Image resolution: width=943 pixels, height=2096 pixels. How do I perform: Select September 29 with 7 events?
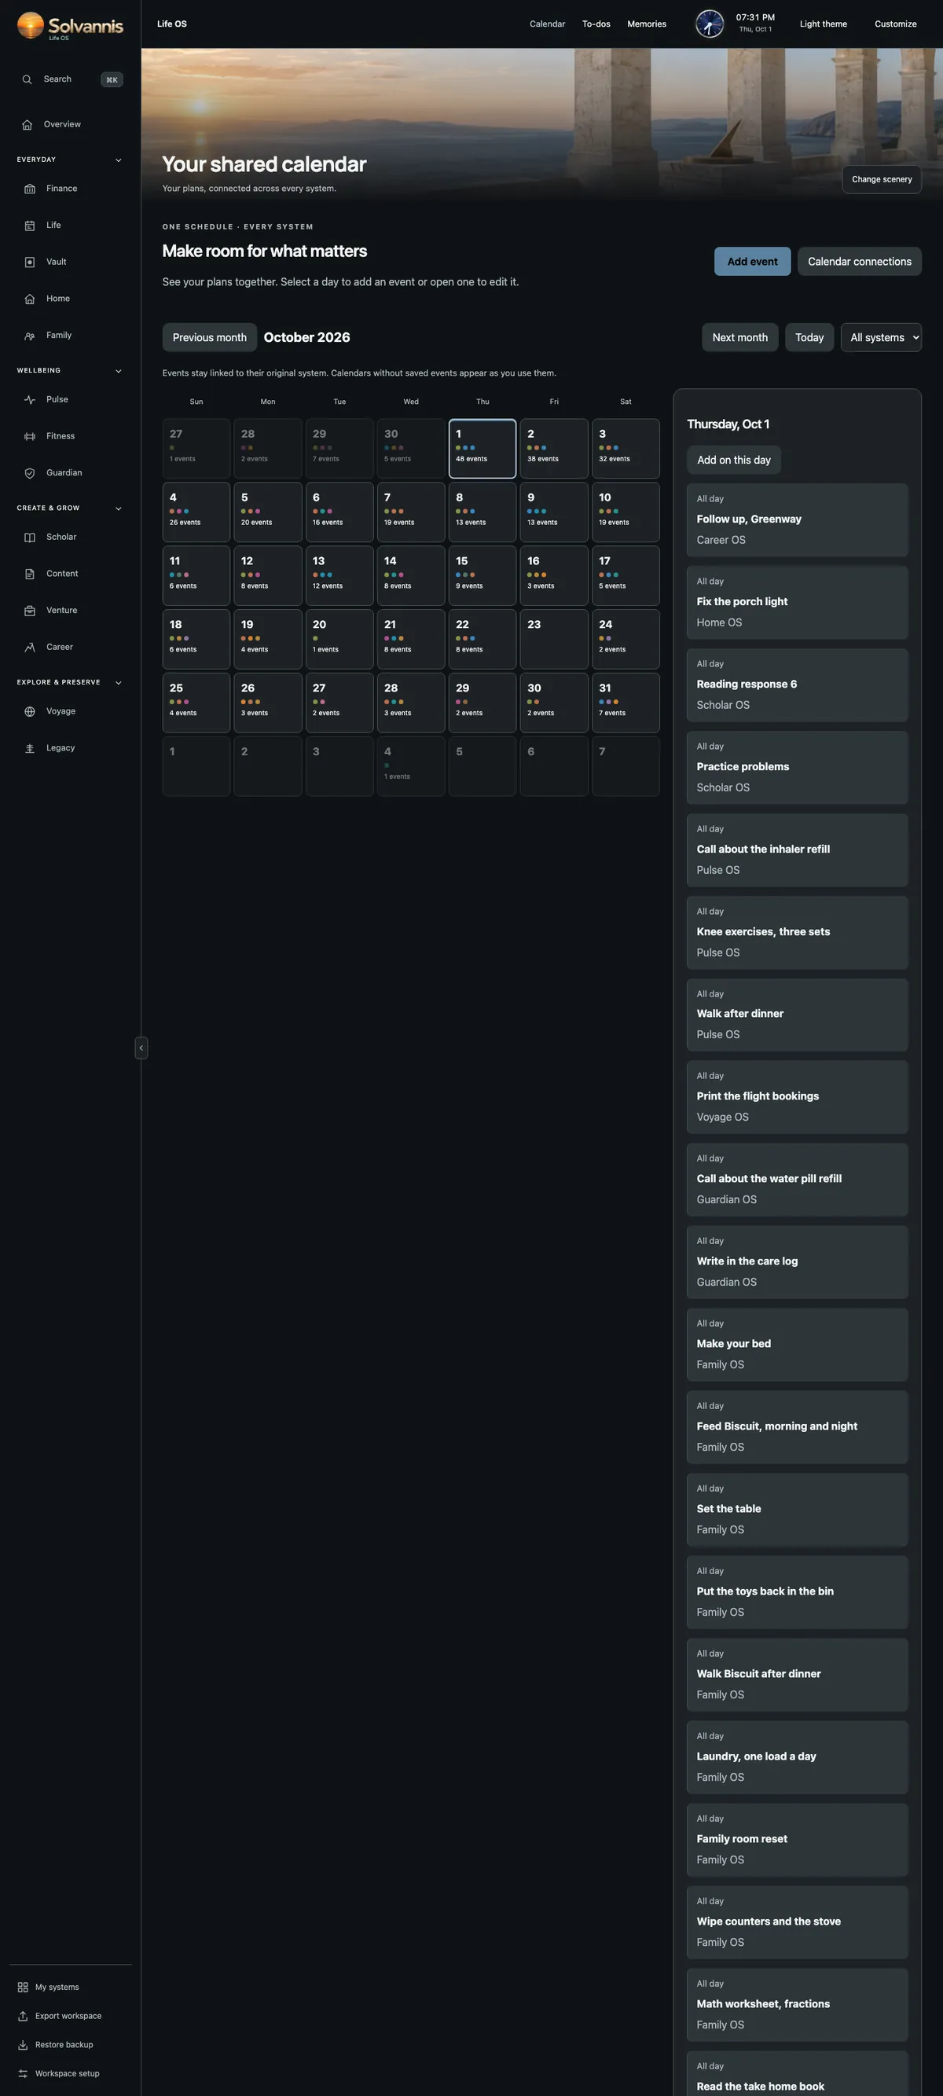point(339,448)
